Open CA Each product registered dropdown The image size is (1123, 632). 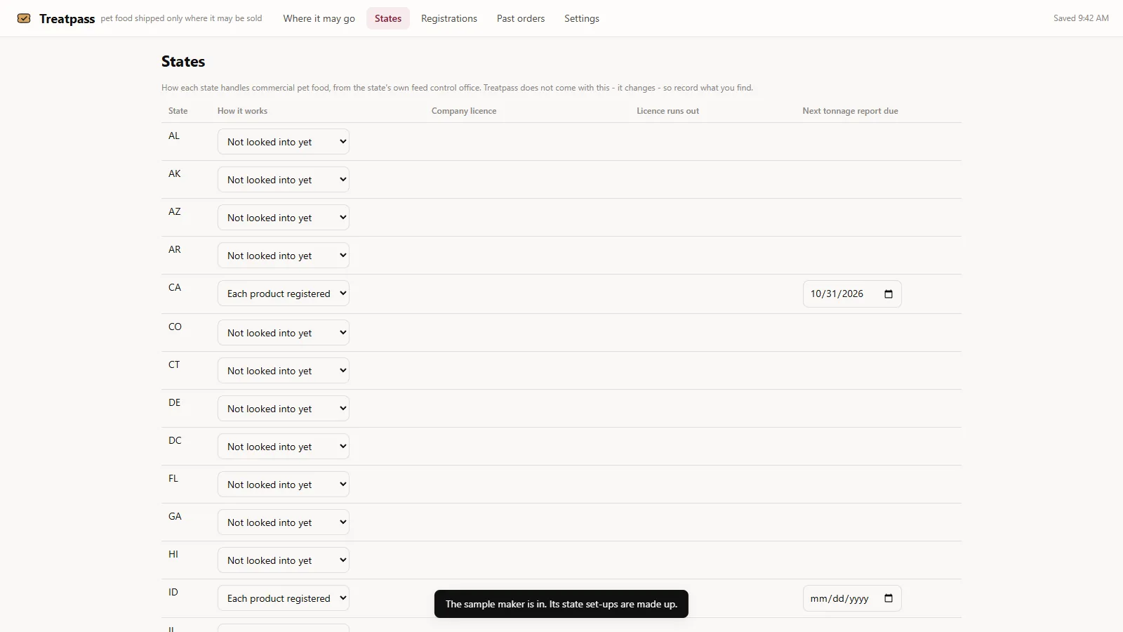(x=284, y=294)
